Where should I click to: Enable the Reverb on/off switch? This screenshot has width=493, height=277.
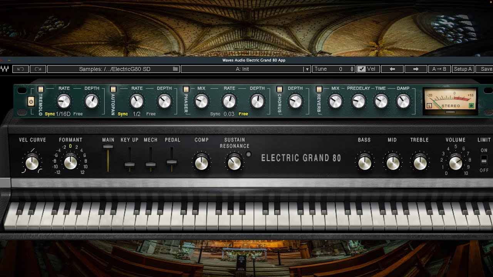(x=319, y=89)
